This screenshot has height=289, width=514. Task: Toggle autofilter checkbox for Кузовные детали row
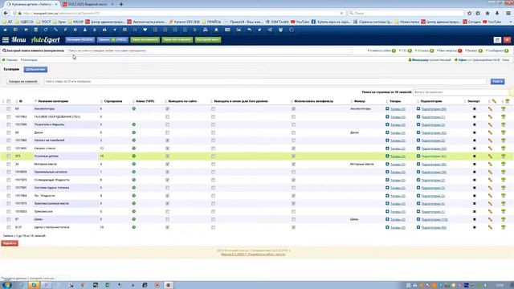click(x=293, y=157)
